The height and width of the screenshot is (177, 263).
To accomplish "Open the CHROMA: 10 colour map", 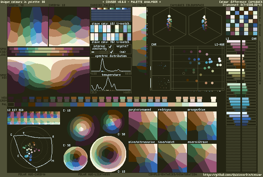I will [69, 27].
